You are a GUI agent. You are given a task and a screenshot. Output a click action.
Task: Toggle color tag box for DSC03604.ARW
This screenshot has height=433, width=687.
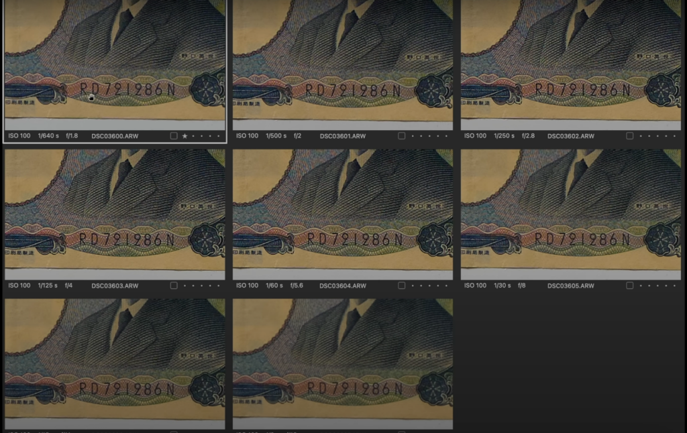[x=401, y=286]
